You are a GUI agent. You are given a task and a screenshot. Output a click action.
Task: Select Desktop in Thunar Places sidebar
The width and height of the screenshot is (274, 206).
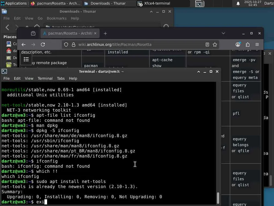[x=12, y=58]
